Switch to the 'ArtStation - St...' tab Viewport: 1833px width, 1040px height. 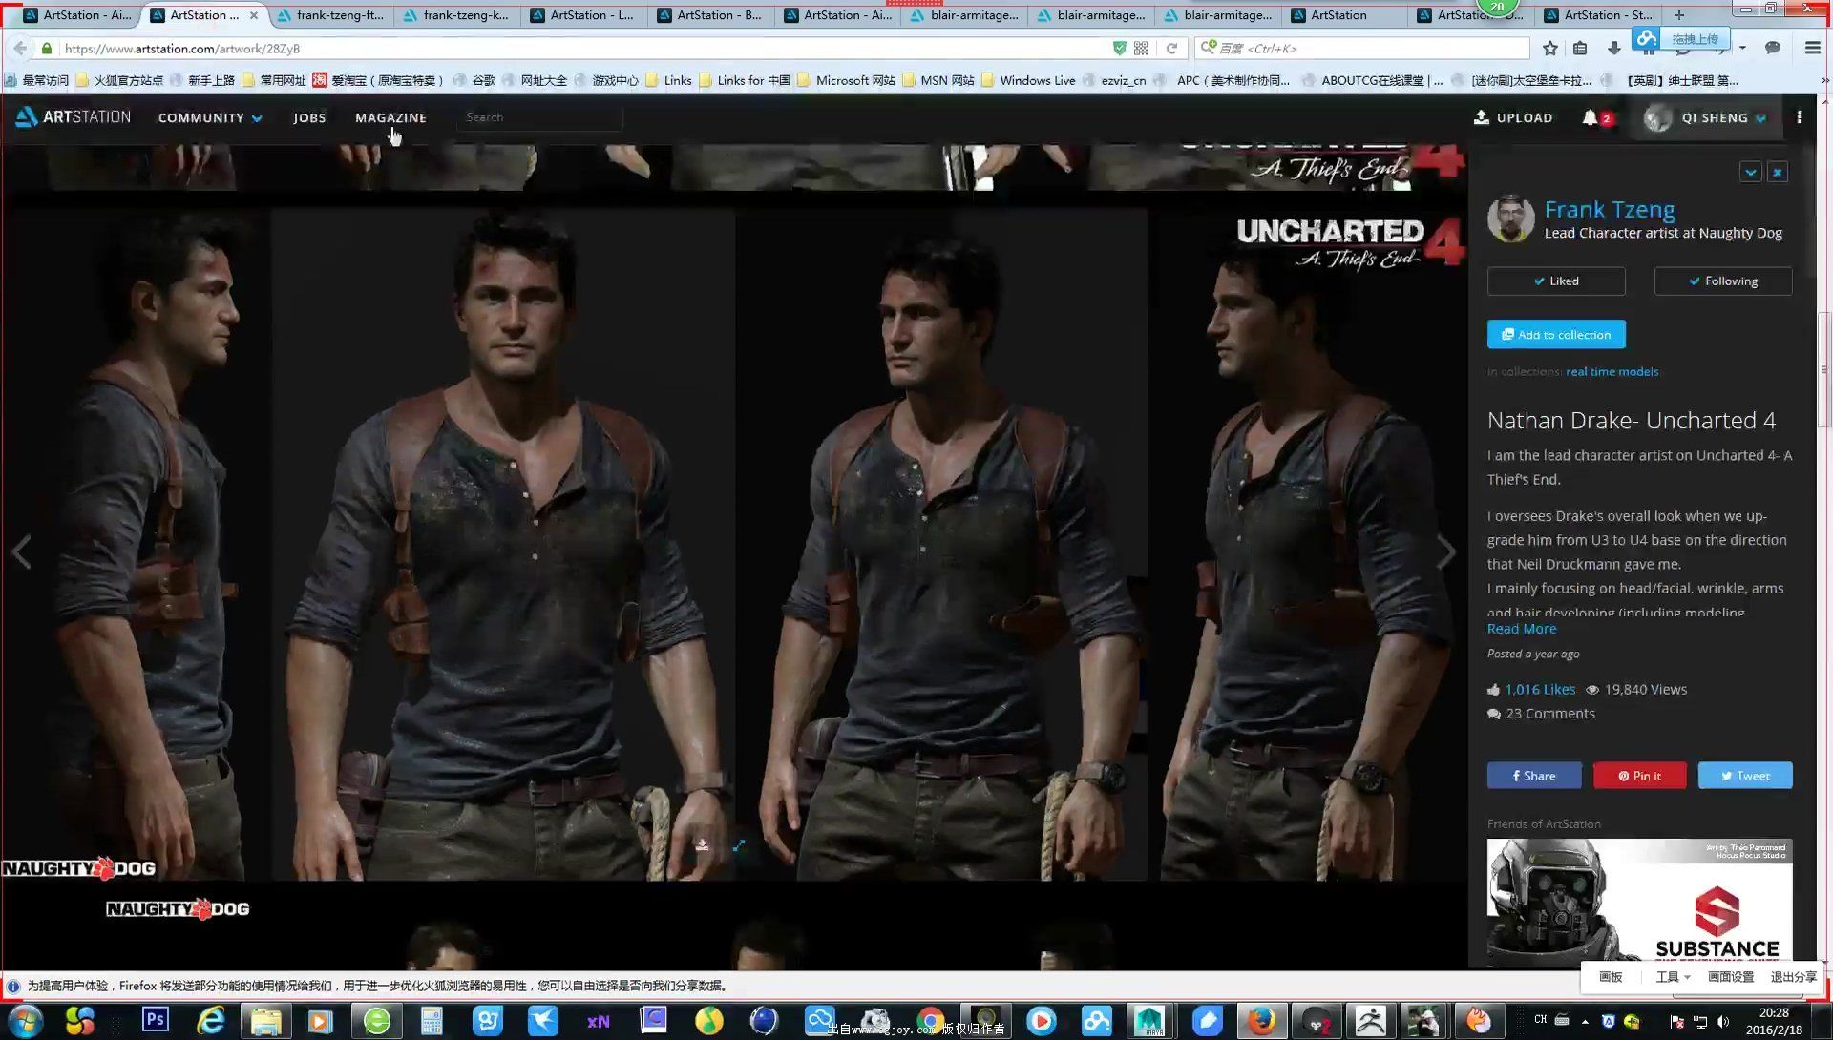pos(1598,14)
